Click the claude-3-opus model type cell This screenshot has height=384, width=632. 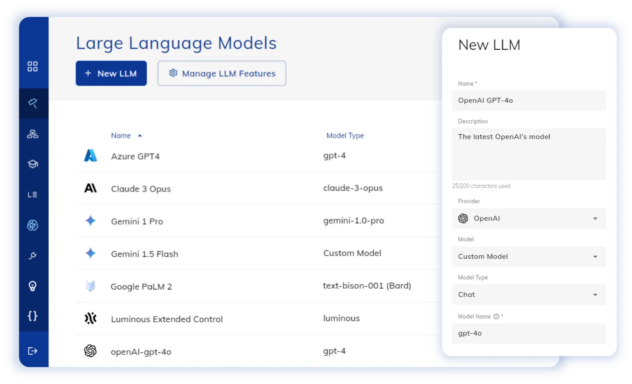353,188
